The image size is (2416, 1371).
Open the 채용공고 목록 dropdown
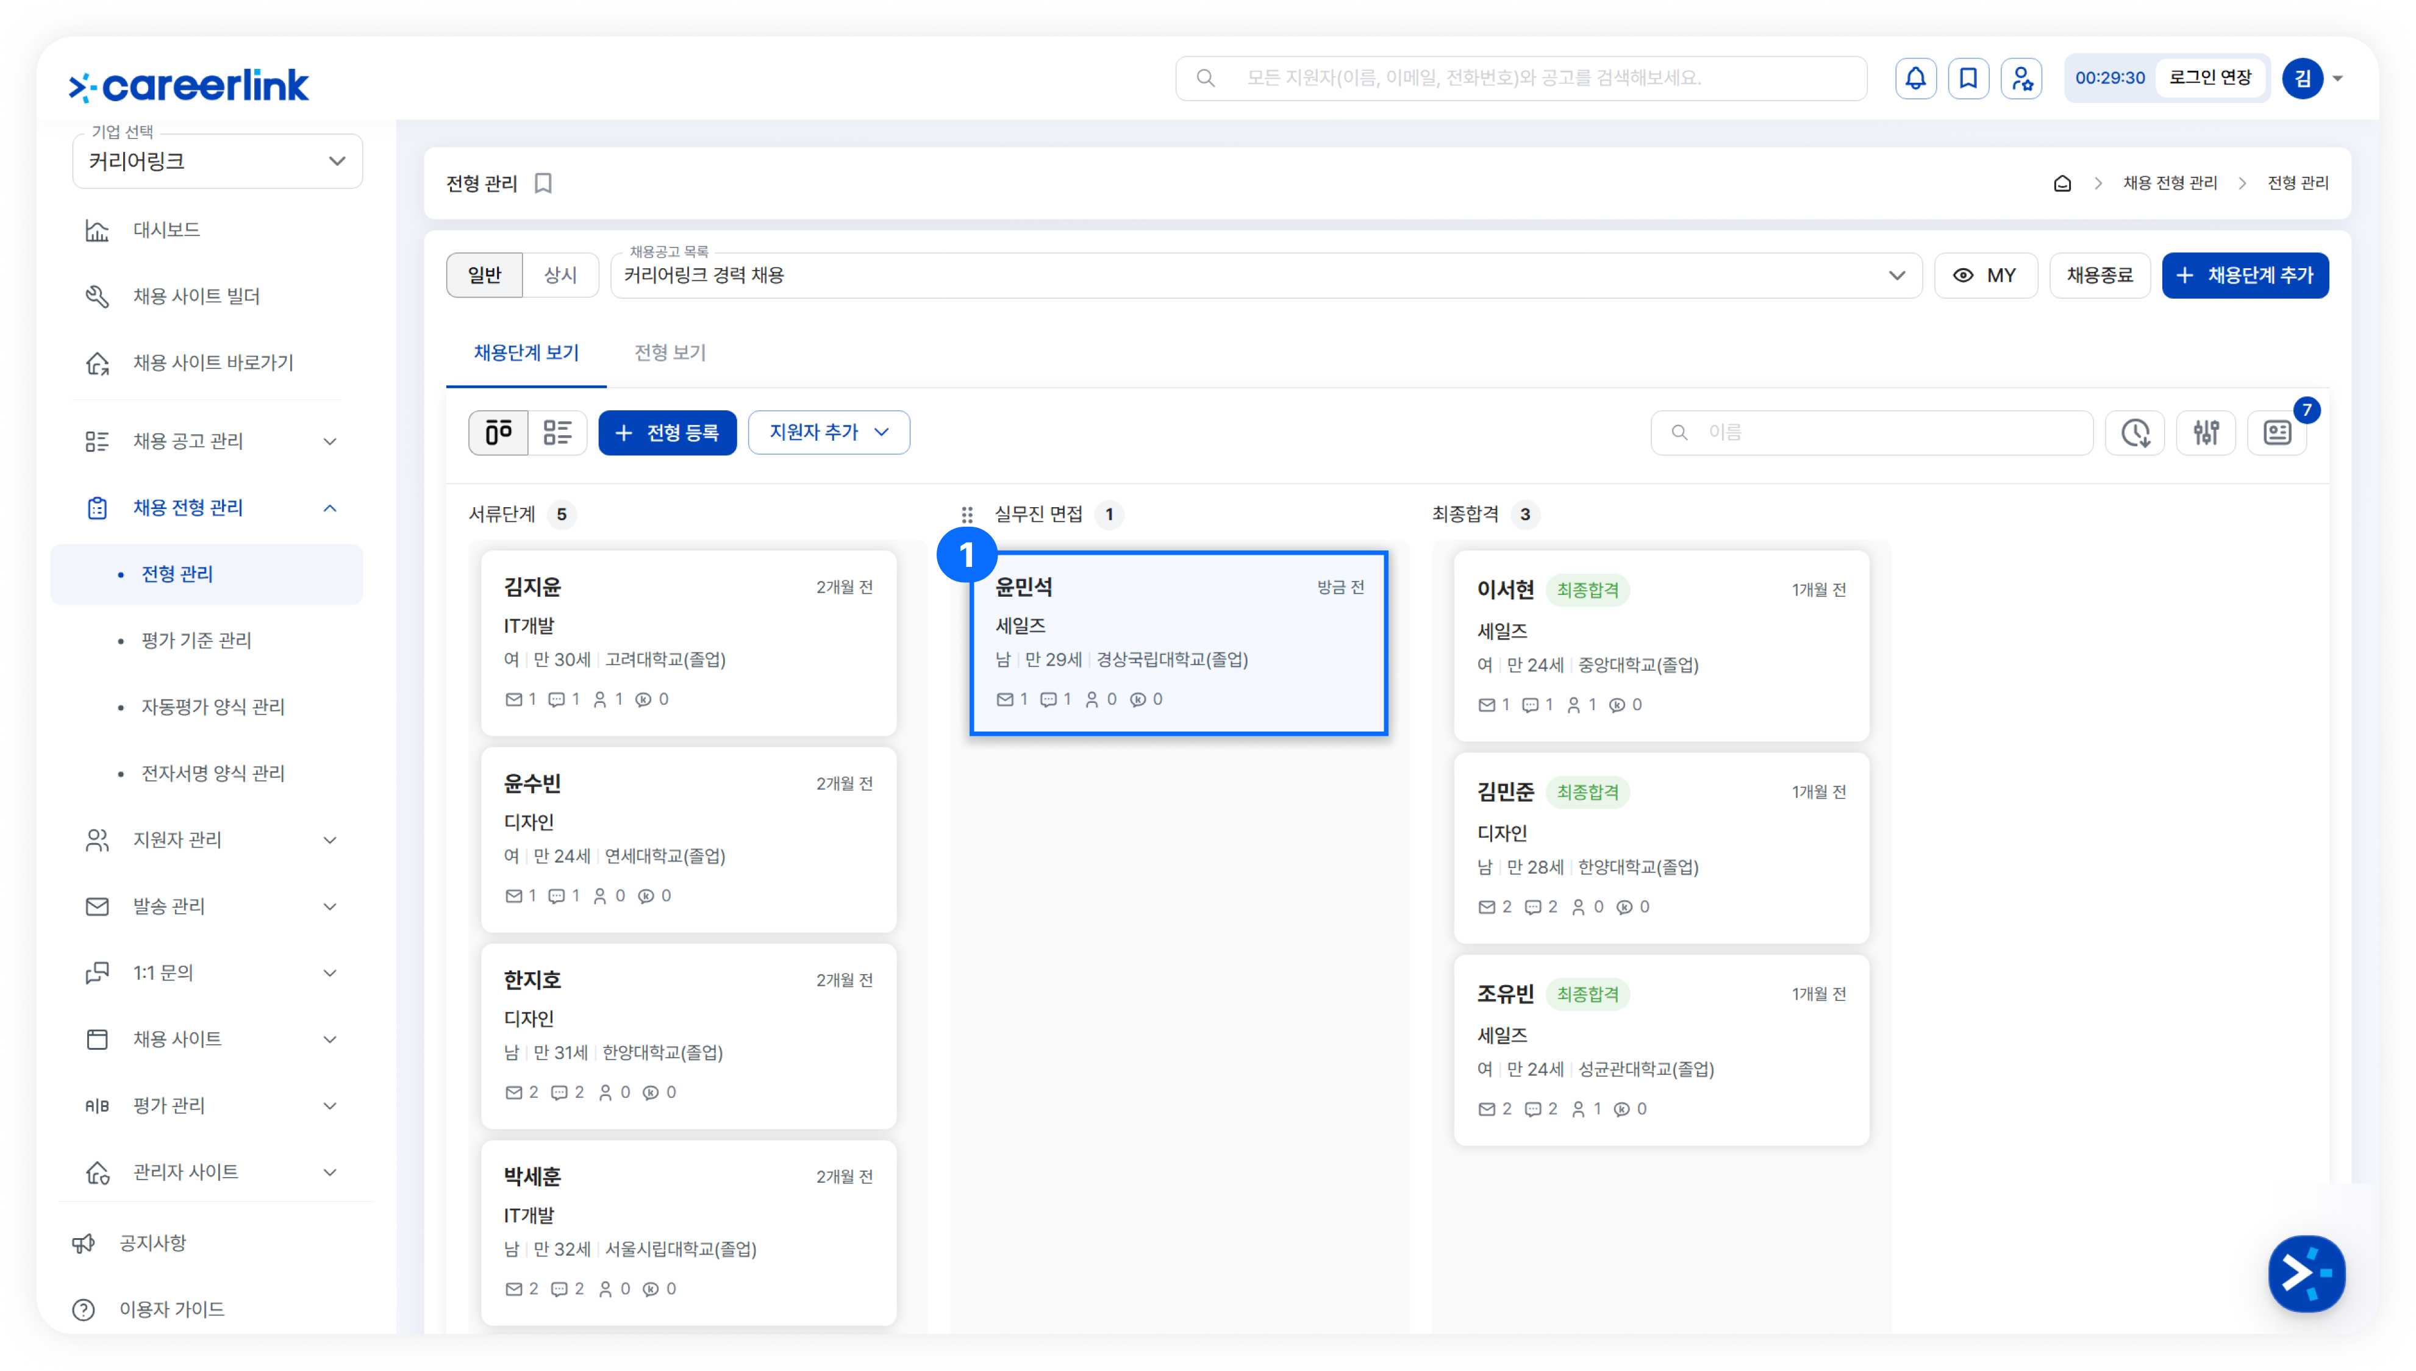coord(1266,275)
